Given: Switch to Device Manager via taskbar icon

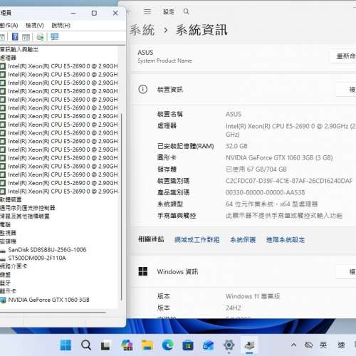Looking at the screenshot, I should click(x=249, y=345).
